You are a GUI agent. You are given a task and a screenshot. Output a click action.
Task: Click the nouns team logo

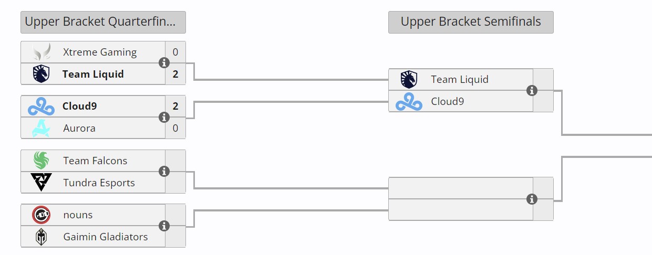click(41, 215)
